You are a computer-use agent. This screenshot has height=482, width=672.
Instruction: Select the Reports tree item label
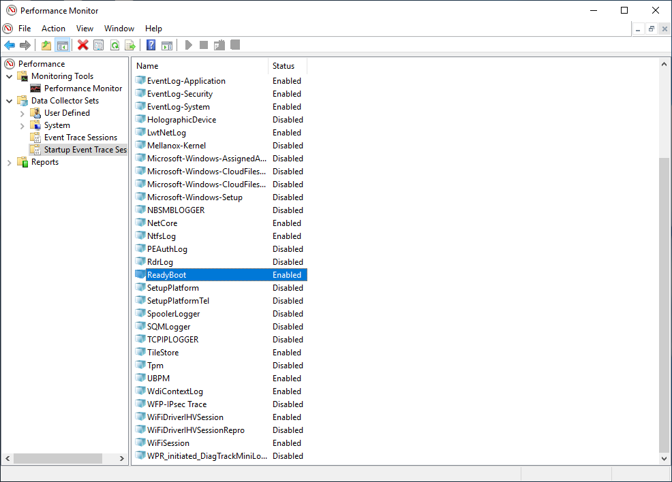click(x=45, y=162)
